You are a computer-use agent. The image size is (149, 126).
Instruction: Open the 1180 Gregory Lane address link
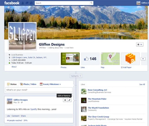[29, 57]
